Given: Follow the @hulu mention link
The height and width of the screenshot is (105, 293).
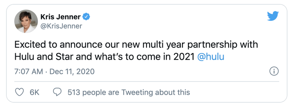Looking at the screenshot, I should pos(211,57).
